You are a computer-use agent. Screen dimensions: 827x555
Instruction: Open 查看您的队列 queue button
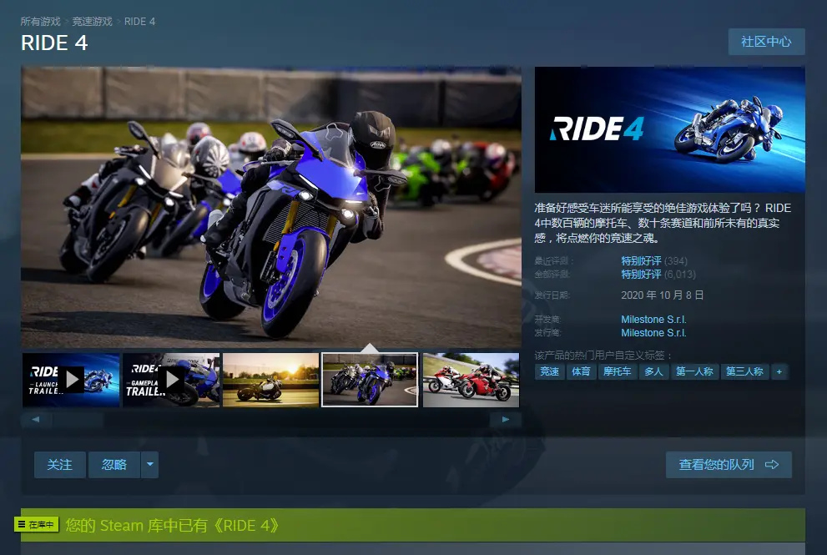(729, 465)
